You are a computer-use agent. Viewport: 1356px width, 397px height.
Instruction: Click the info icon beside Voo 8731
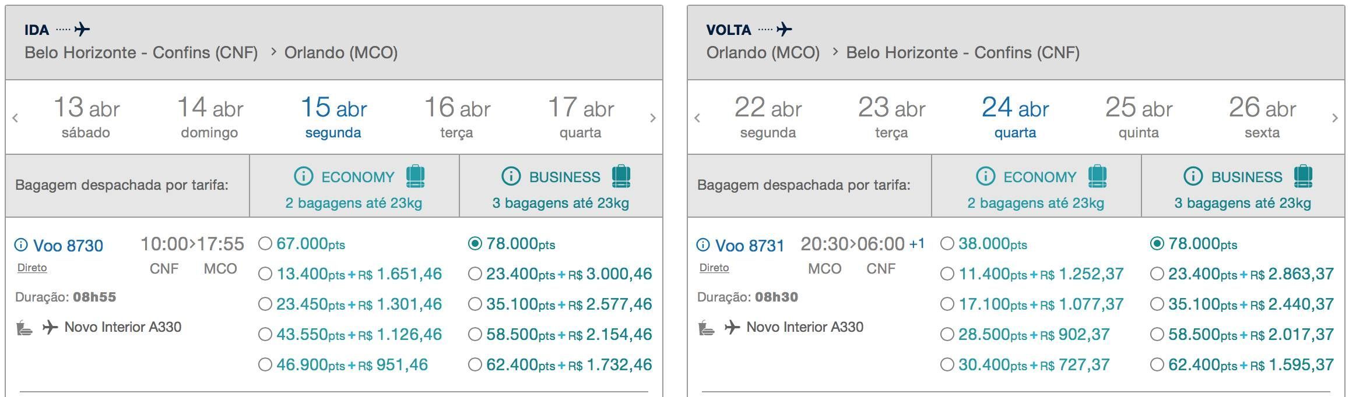[703, 244]
